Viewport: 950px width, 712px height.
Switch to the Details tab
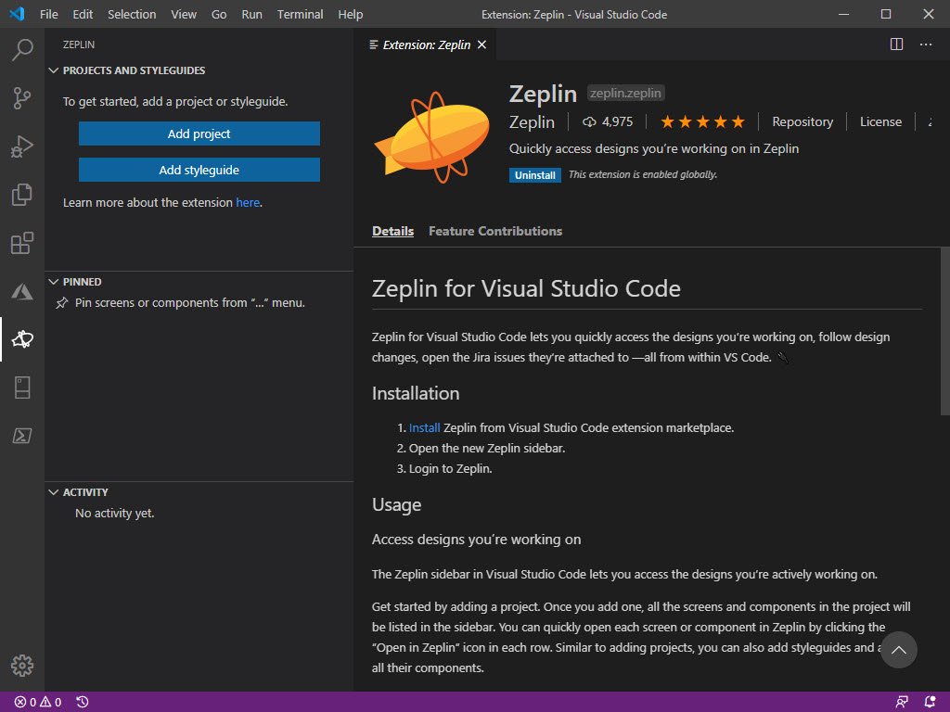(x=392, y=231)
